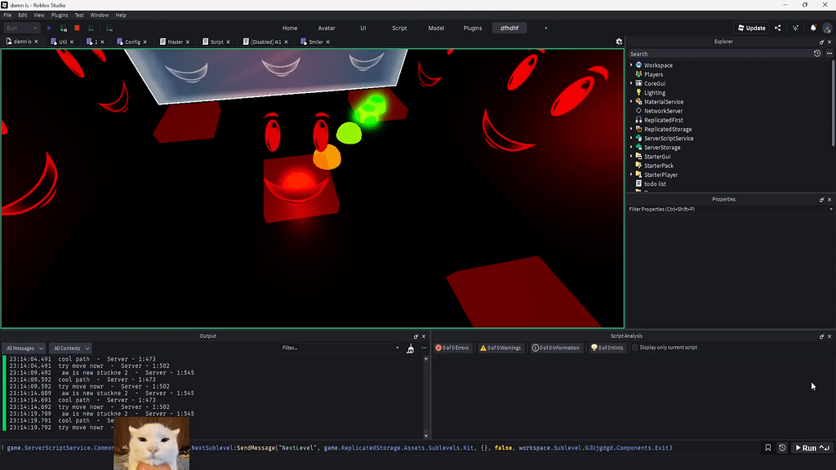The height and width of the screenshot is (470, 836).
Task: Select the dfhdhf custom tab
Action: [509, 28]
